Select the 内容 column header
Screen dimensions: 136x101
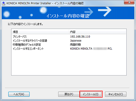(98, 32)
